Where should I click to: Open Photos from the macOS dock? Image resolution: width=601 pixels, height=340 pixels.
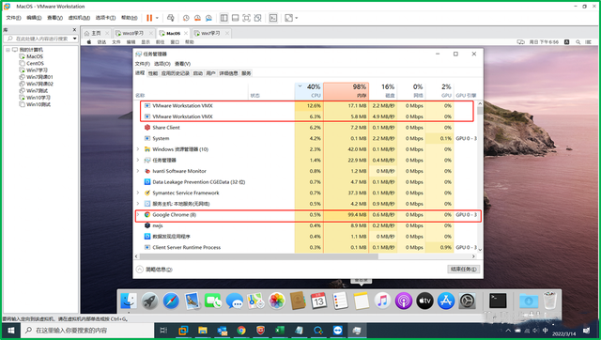276,301
